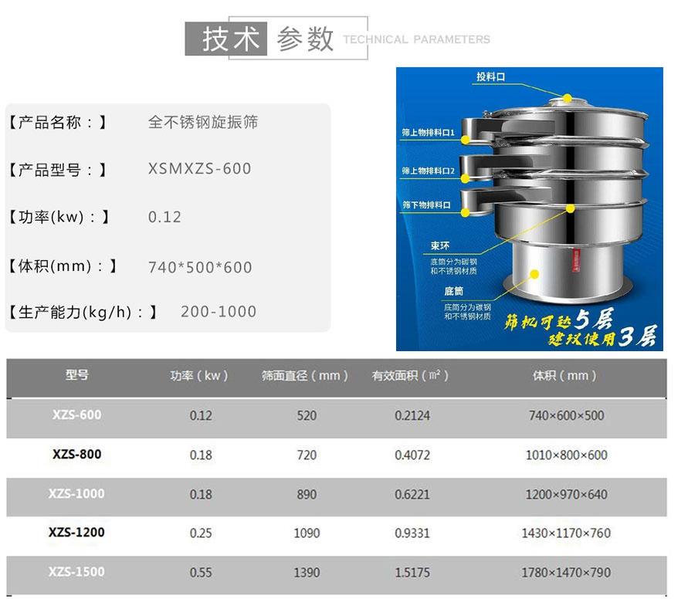Click the 1780×1470×790 volume cell
This screenshot has height=609, width=688.
(x=566, y=573)
